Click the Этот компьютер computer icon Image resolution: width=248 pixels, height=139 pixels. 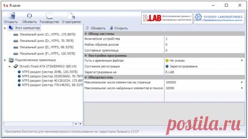pyautogui.click(x=11, y=28)
